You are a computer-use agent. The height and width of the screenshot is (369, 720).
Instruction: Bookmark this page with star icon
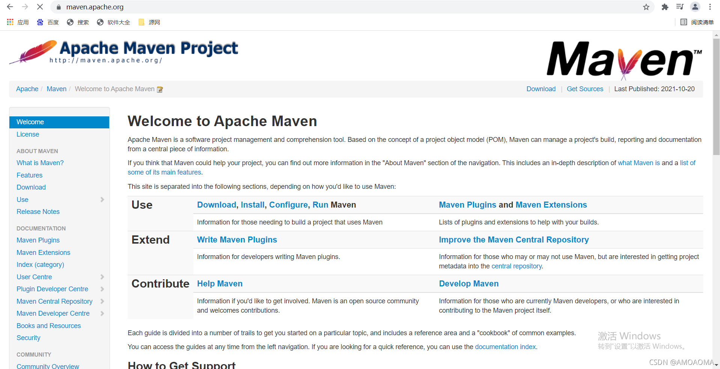coord(646,7)
